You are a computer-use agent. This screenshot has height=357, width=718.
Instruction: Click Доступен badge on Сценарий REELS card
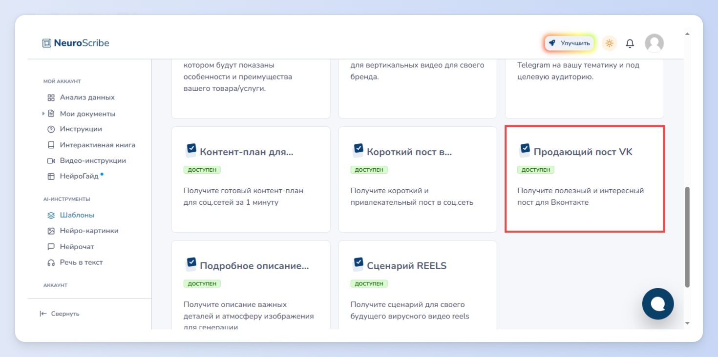pos(369,283)
